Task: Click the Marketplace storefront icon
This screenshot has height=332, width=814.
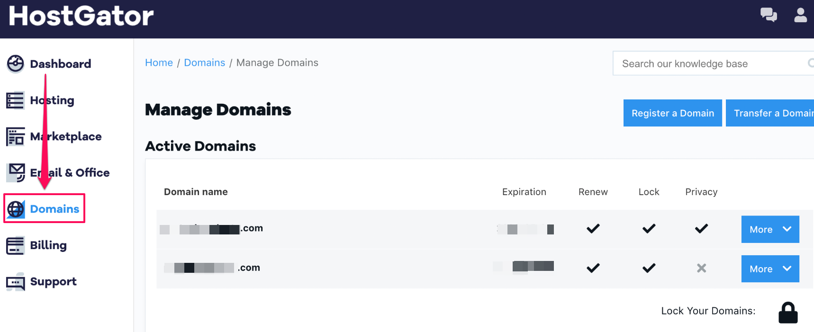Action: tap(15, 136)
